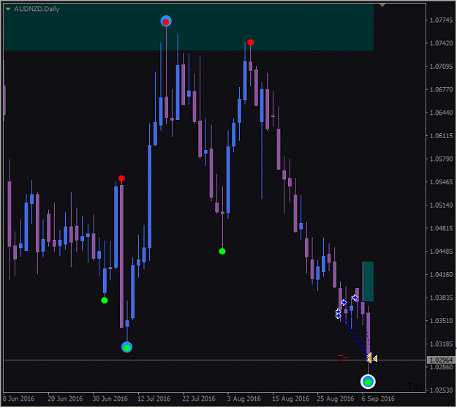457x408 pixels.
Task: Select the red dot near 30 Jun 2016 high
Action: click(121, 178)
